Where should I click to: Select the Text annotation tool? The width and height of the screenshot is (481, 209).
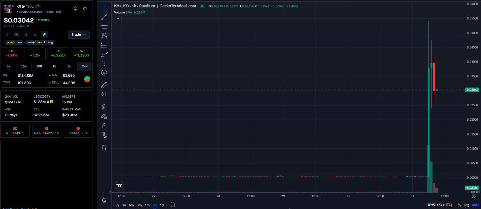tap(104, 63)
